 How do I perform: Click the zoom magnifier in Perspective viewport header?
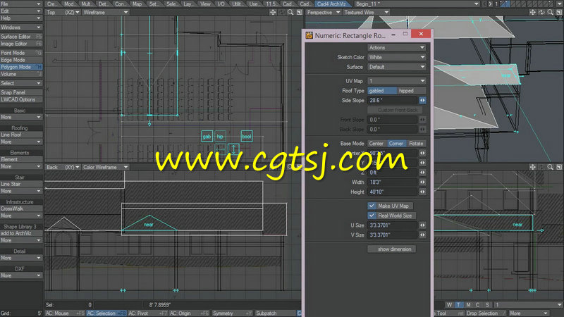click(x=551, y=12)
